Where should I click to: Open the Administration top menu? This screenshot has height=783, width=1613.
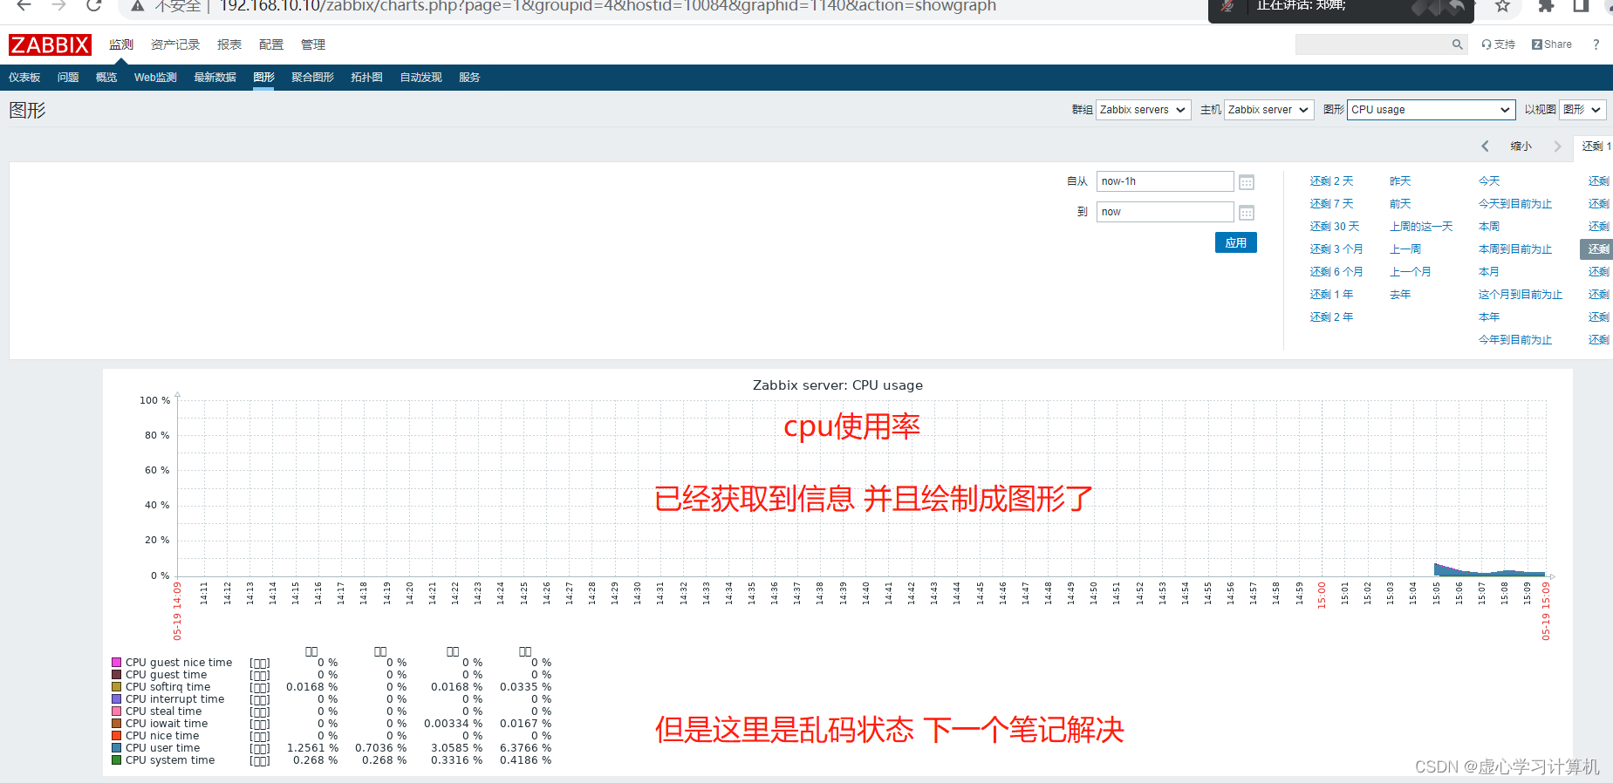313,44
